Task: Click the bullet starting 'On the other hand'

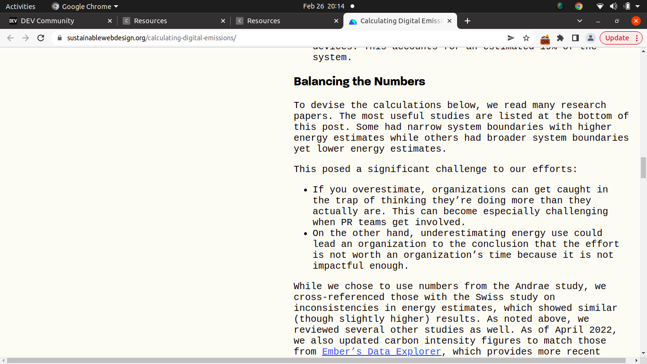Action: click(x=466, y=249)
